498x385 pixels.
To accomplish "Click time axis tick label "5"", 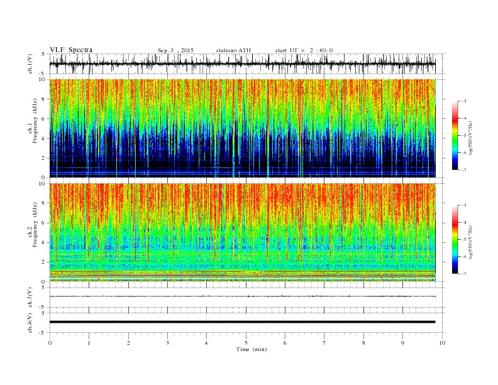I will pyautogui.click(x=246, y=343).
